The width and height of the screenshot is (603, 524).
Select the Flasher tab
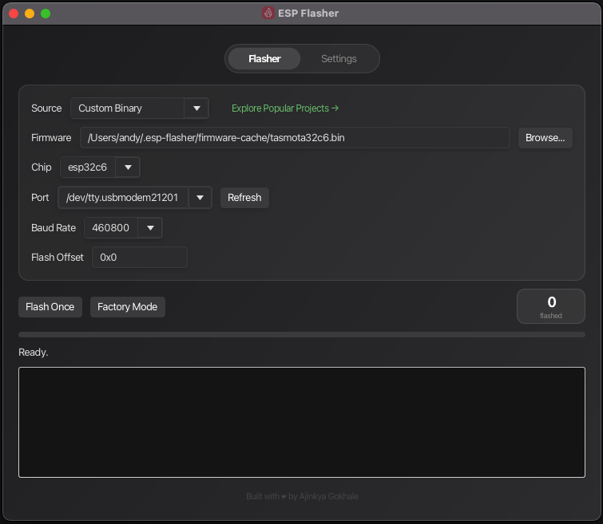tap(264, 59)
